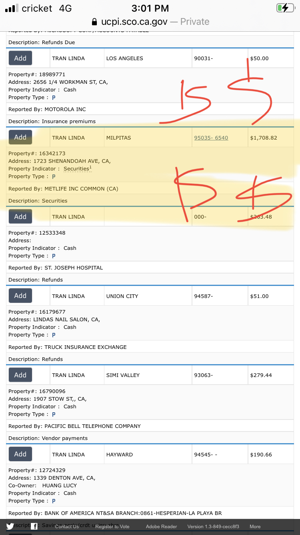Add the Milpitas $1,708.82 property

pos(20,137)
